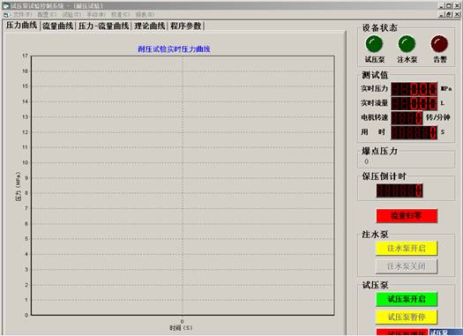Open the 压力-流量曲线 tab
463x336 pixels.
[104, 26]
